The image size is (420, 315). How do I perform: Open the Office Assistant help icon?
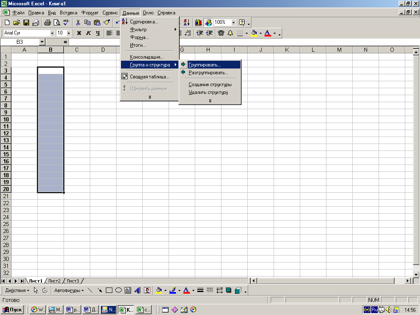[242, 23]
